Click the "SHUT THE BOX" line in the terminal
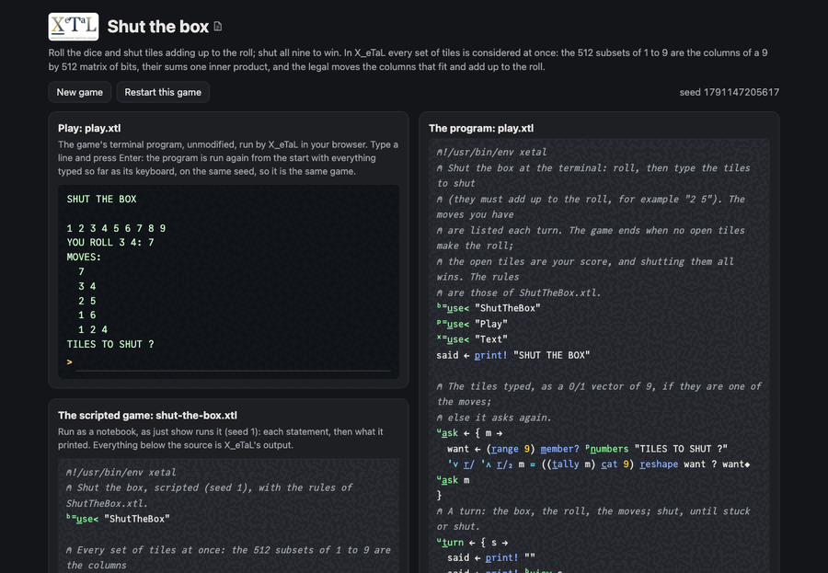 point(101,199)
